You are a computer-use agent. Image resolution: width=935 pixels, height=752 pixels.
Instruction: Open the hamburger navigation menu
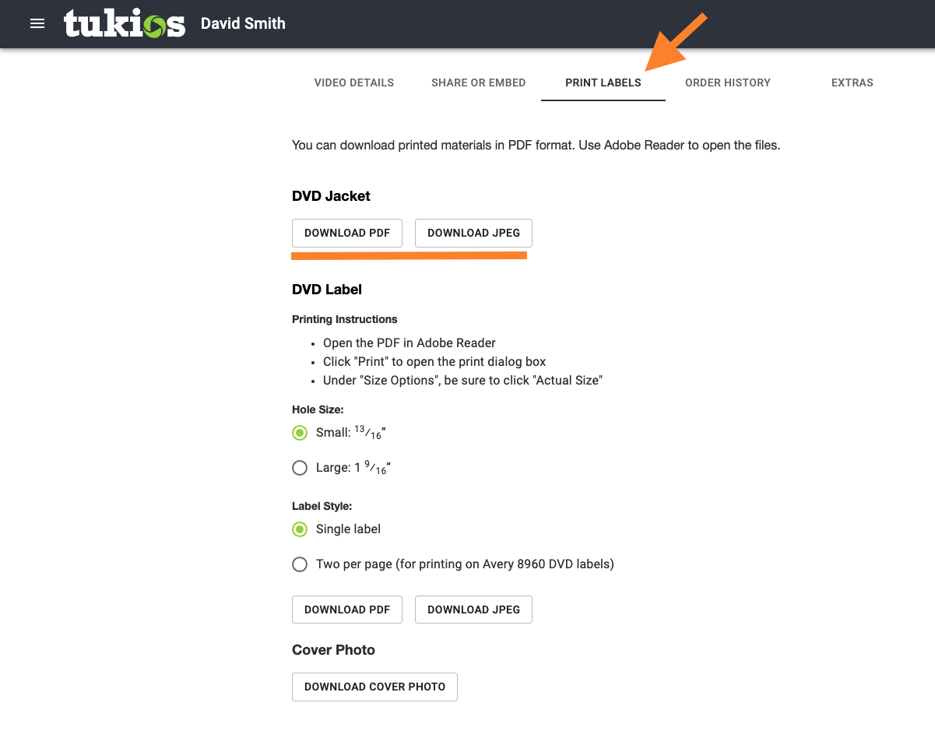point(37,23)
